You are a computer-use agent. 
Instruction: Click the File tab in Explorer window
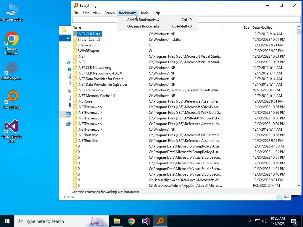pos(67,38)
